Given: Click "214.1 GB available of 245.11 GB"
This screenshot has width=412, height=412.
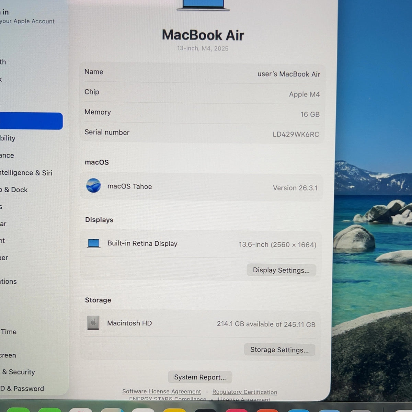Looking at the screenshot, I should (266, 324).
